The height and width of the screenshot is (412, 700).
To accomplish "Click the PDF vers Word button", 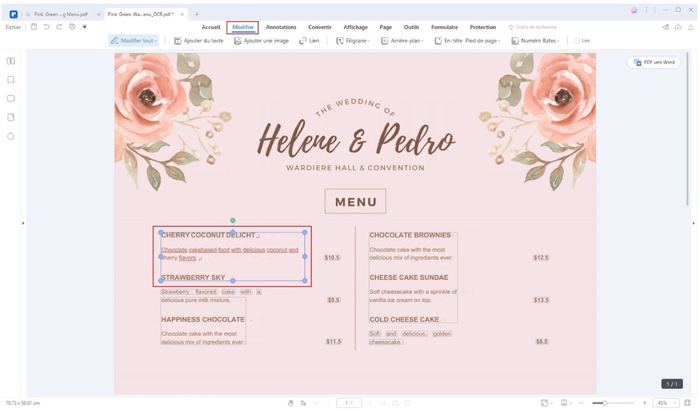I will coord(654,62).
